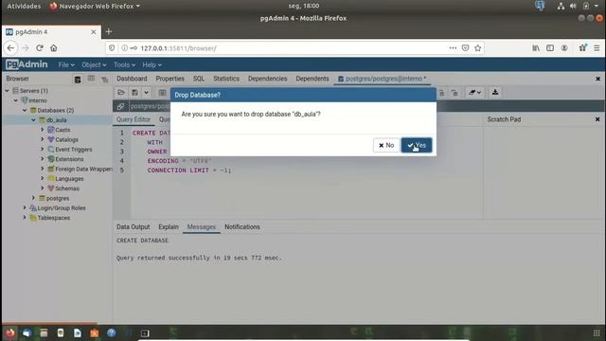The width and height of the screenshot is (606, 341).
Task: Open the Help menu
Action: [151, 65]
